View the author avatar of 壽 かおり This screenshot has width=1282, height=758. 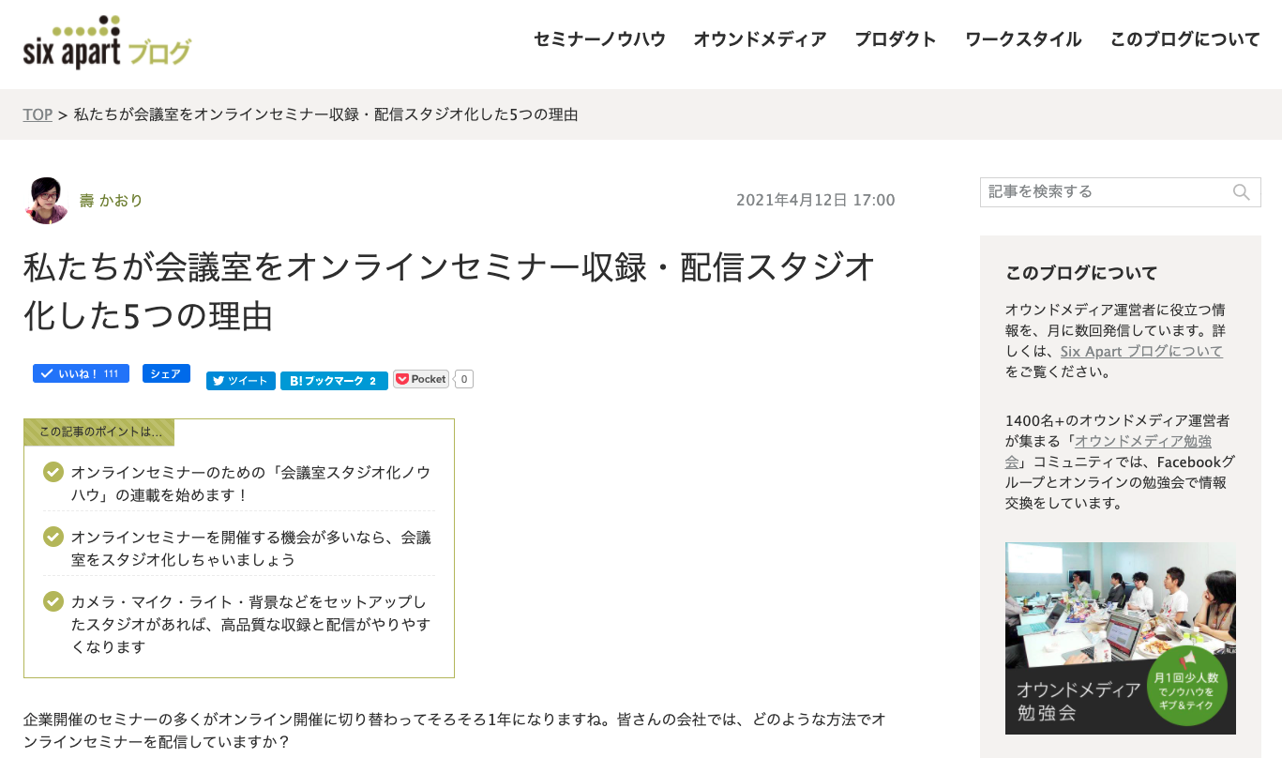pyautogui.click(x=47, y=201)
